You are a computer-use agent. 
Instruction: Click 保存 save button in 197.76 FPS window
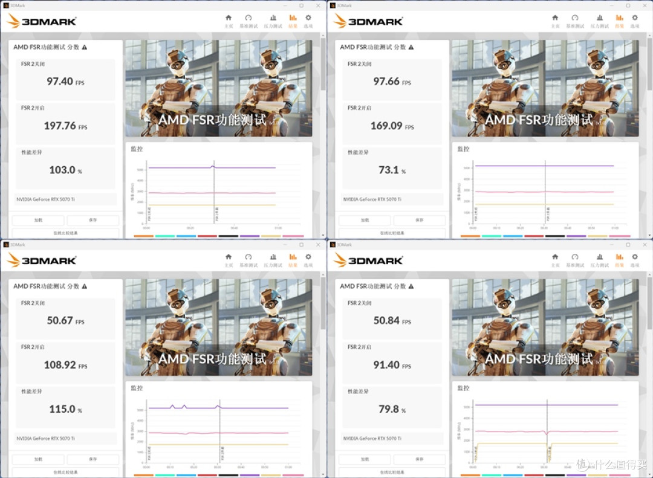pyautogui.click(x=93, y=220)
